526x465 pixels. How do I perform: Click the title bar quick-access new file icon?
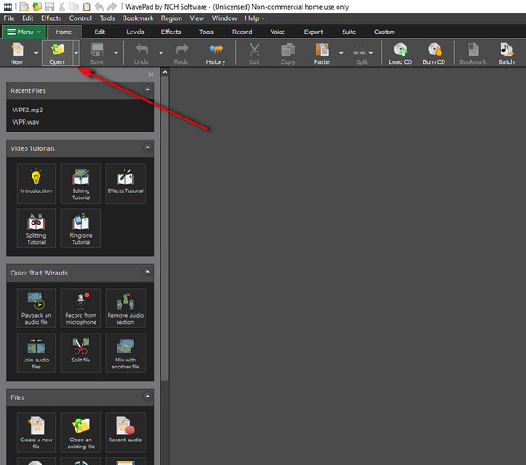click(x=25, y=6)
